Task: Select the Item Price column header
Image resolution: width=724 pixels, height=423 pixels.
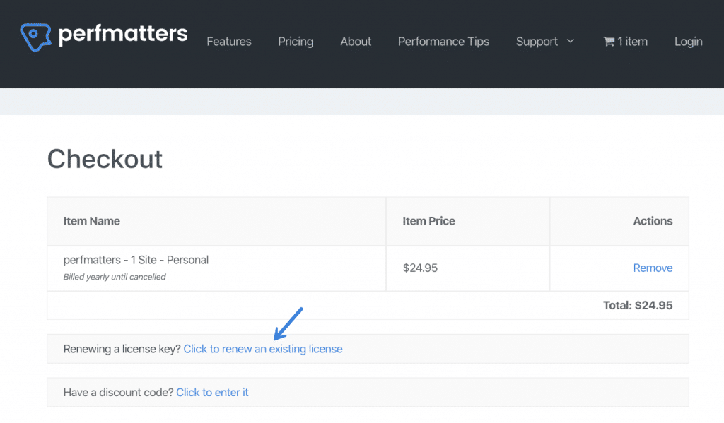Action: click(428, 221)
